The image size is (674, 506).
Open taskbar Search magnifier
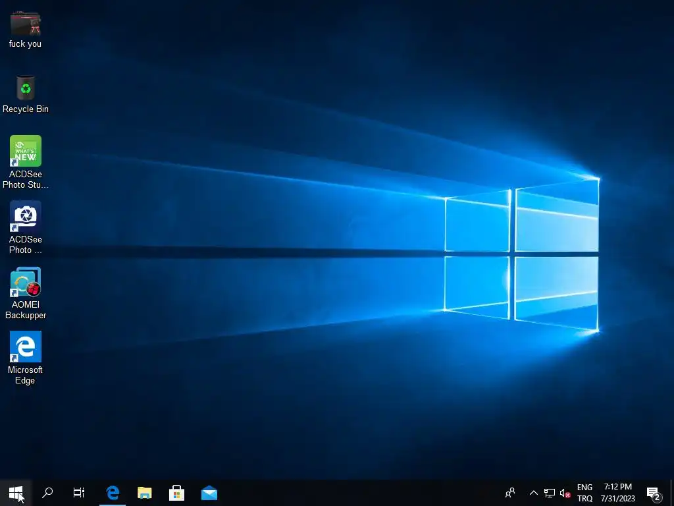tap(47, 493)
